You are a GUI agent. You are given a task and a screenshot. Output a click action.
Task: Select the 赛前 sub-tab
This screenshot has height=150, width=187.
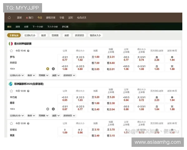pos(9,27)
